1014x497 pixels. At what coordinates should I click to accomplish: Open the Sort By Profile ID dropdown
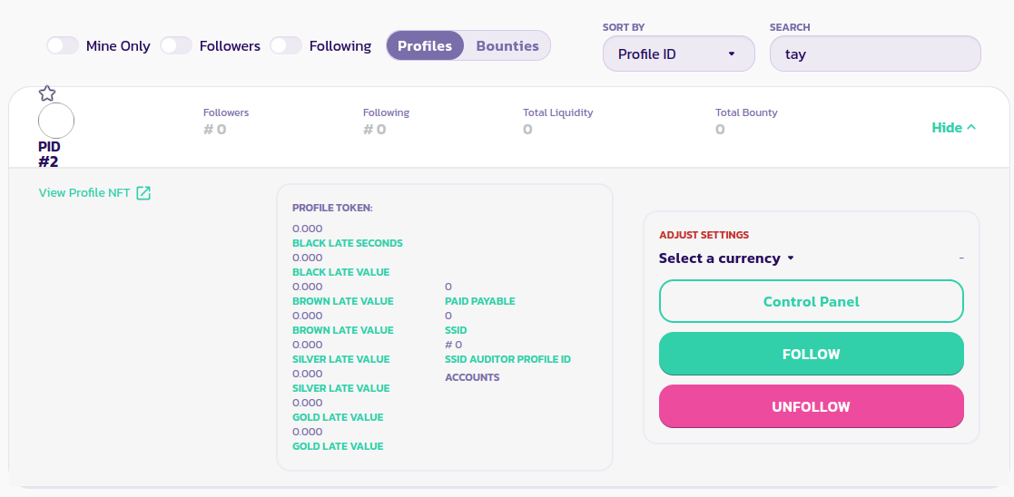click(678, 54)
